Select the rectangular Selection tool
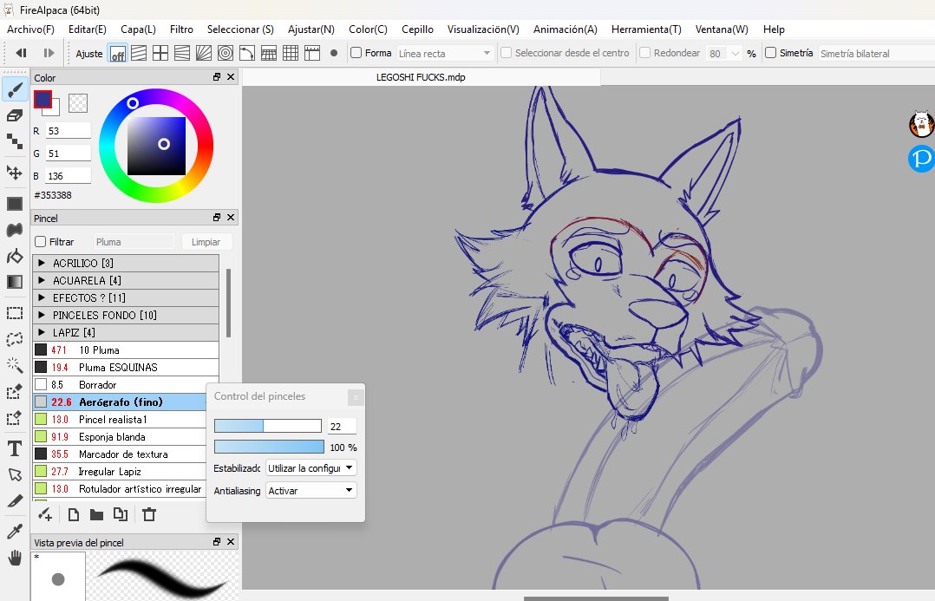Viewport: 935px width, 601px height. 15,314
